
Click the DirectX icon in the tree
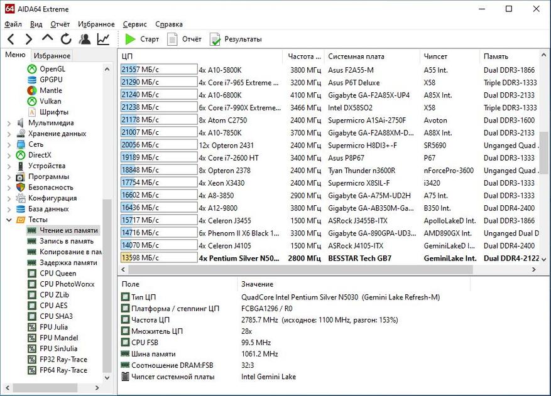click(x=21, y=155)
